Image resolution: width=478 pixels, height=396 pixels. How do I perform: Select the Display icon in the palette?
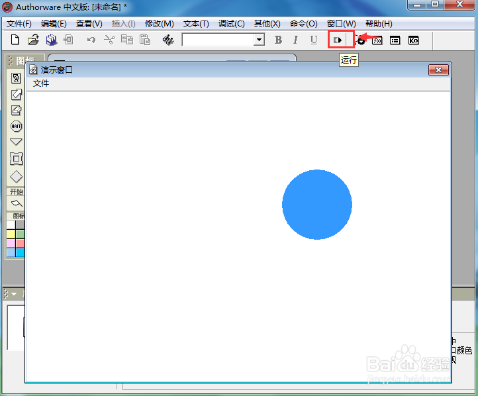16,78
